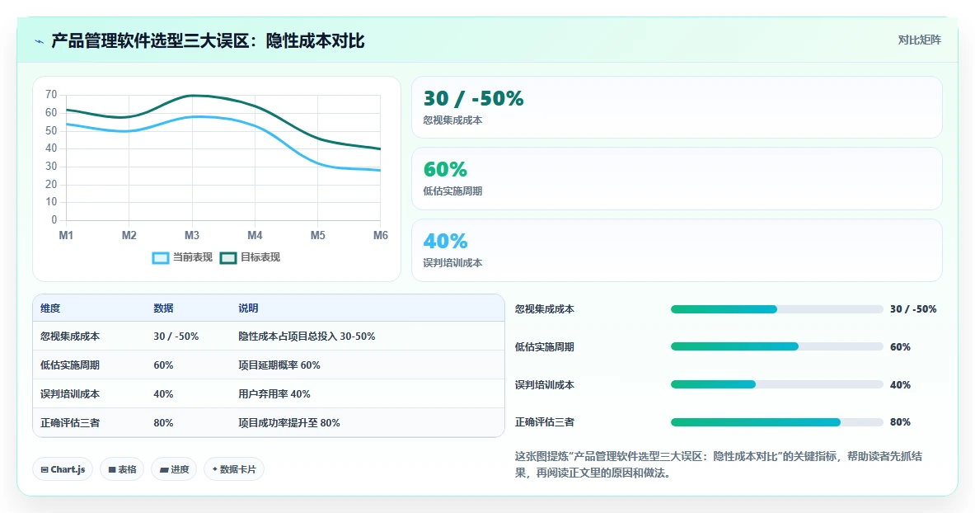
Task: Click the 表格 tag chip
Action: [123, 469]
